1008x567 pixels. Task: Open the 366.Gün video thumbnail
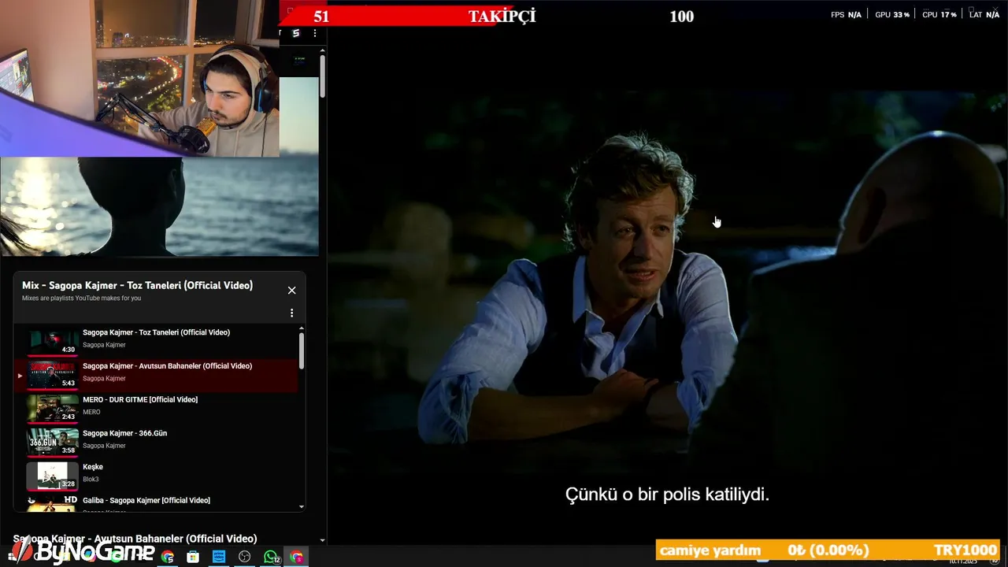pyautogui.click(x=53, y=443)
